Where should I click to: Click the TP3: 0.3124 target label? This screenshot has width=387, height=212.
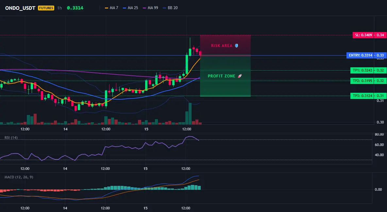[x=362, y=96]
